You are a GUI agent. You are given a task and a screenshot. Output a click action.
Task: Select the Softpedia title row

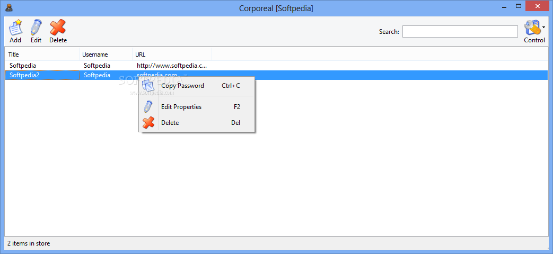(x=276, y=66)
